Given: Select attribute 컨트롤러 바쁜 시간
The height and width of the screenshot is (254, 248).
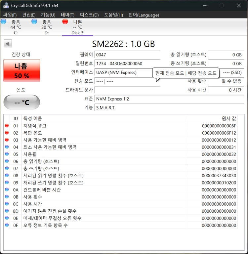Looking at the screenshot, I should [42, 190].
